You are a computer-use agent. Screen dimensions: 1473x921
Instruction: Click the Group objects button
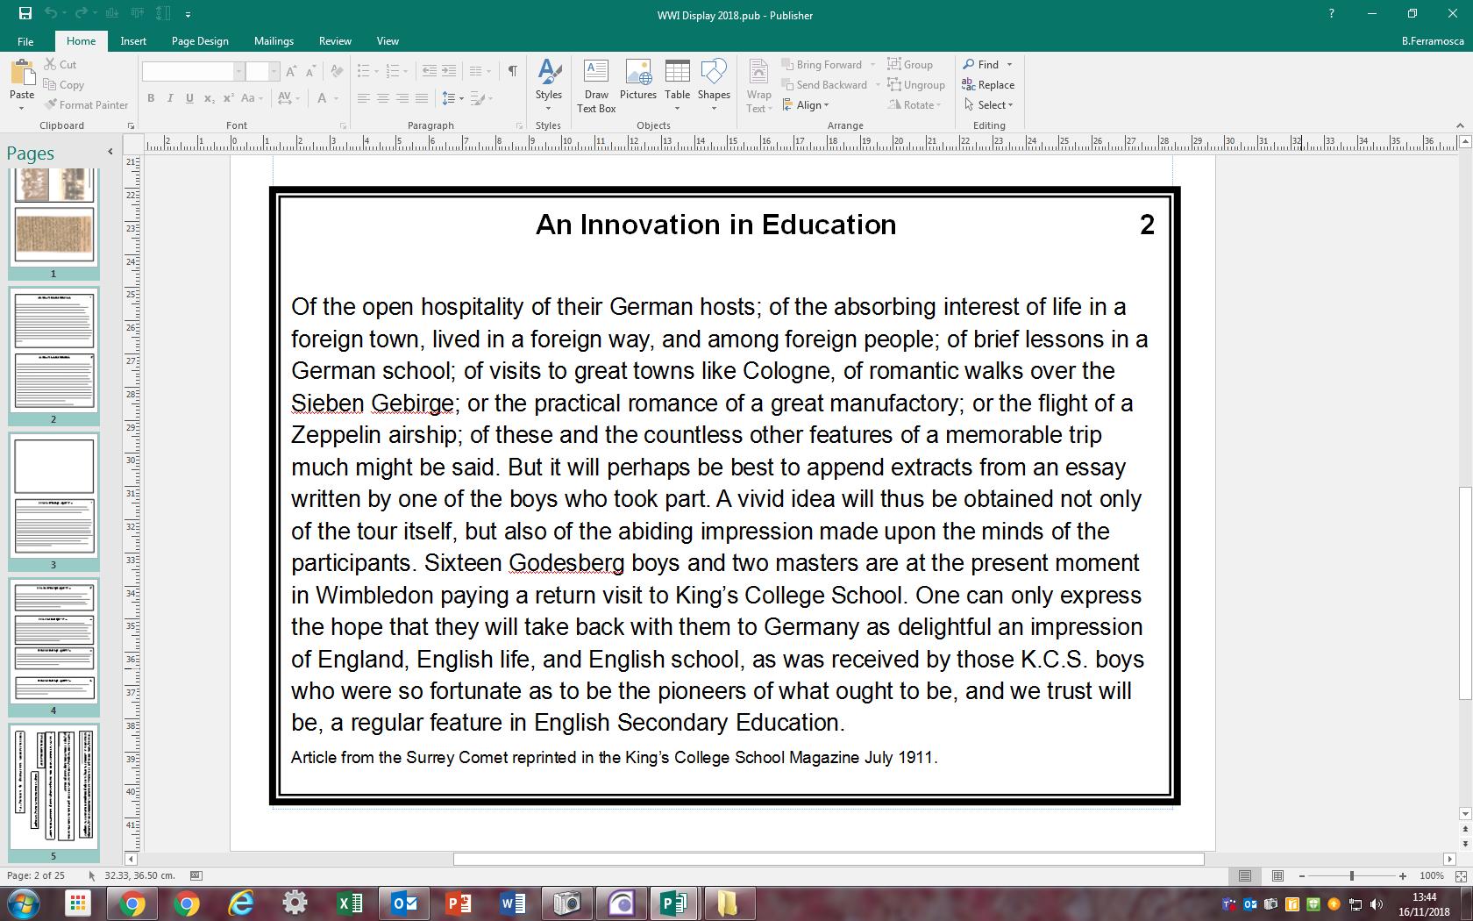pyautogui.click(x=910, y=65)
